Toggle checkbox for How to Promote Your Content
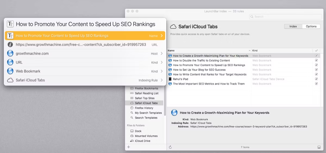 pos(316,65)
